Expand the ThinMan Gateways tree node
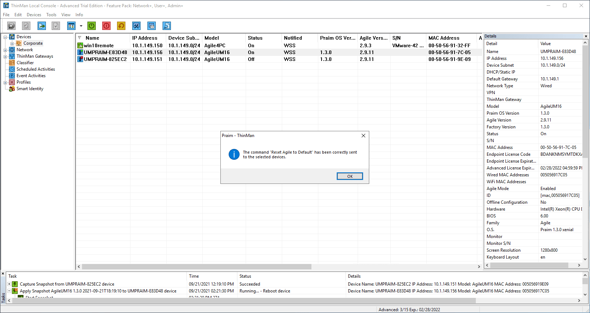 pos(5,56)
